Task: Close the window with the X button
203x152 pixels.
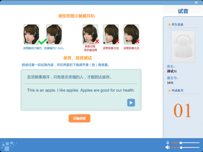Action: [196, 2]
